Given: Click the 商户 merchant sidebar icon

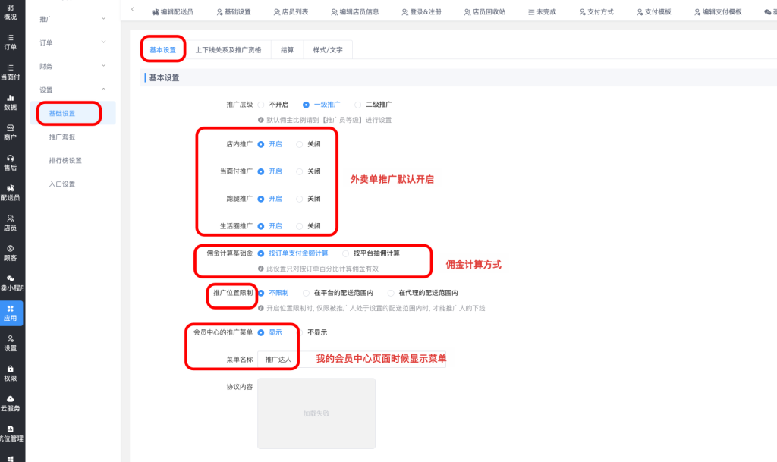Looking at the screenshot, I should [x=11, y=132].
